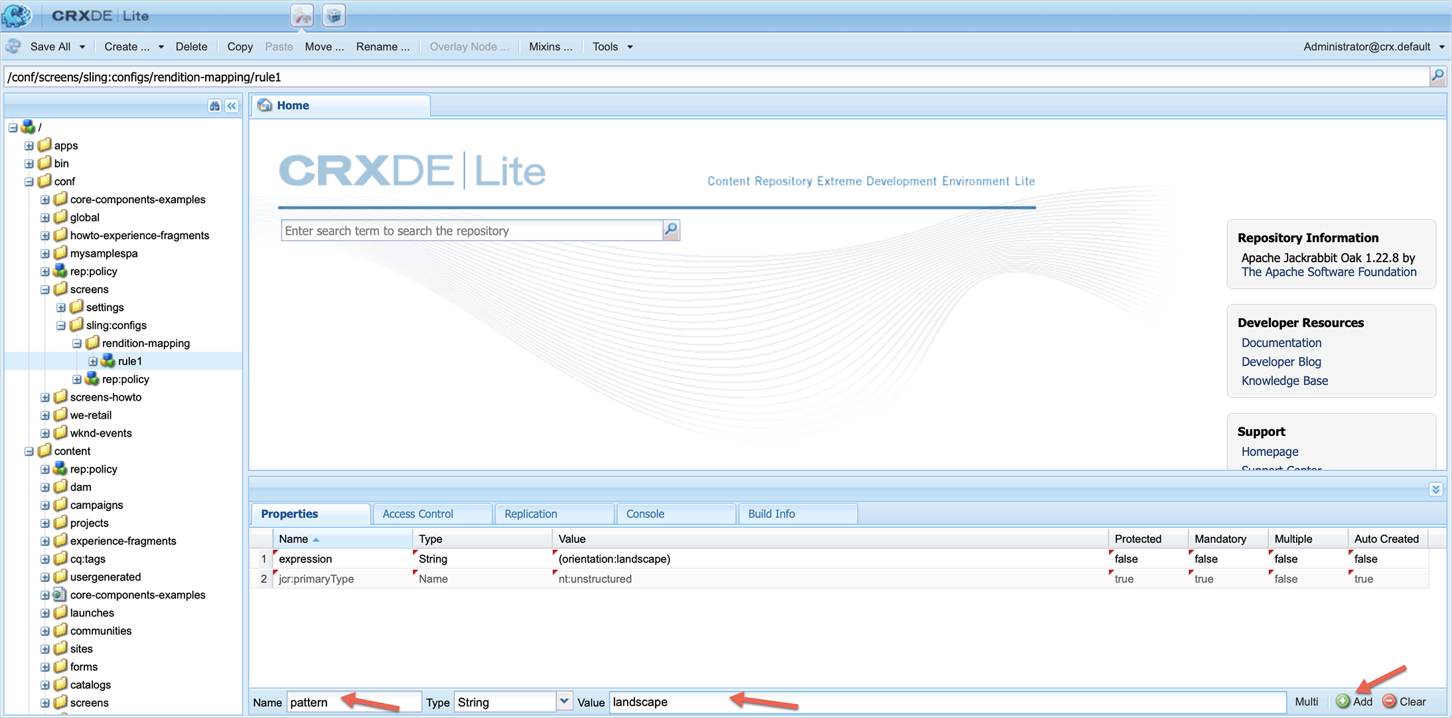
Task: Switch to the Console tab
Action: (645, 514)
